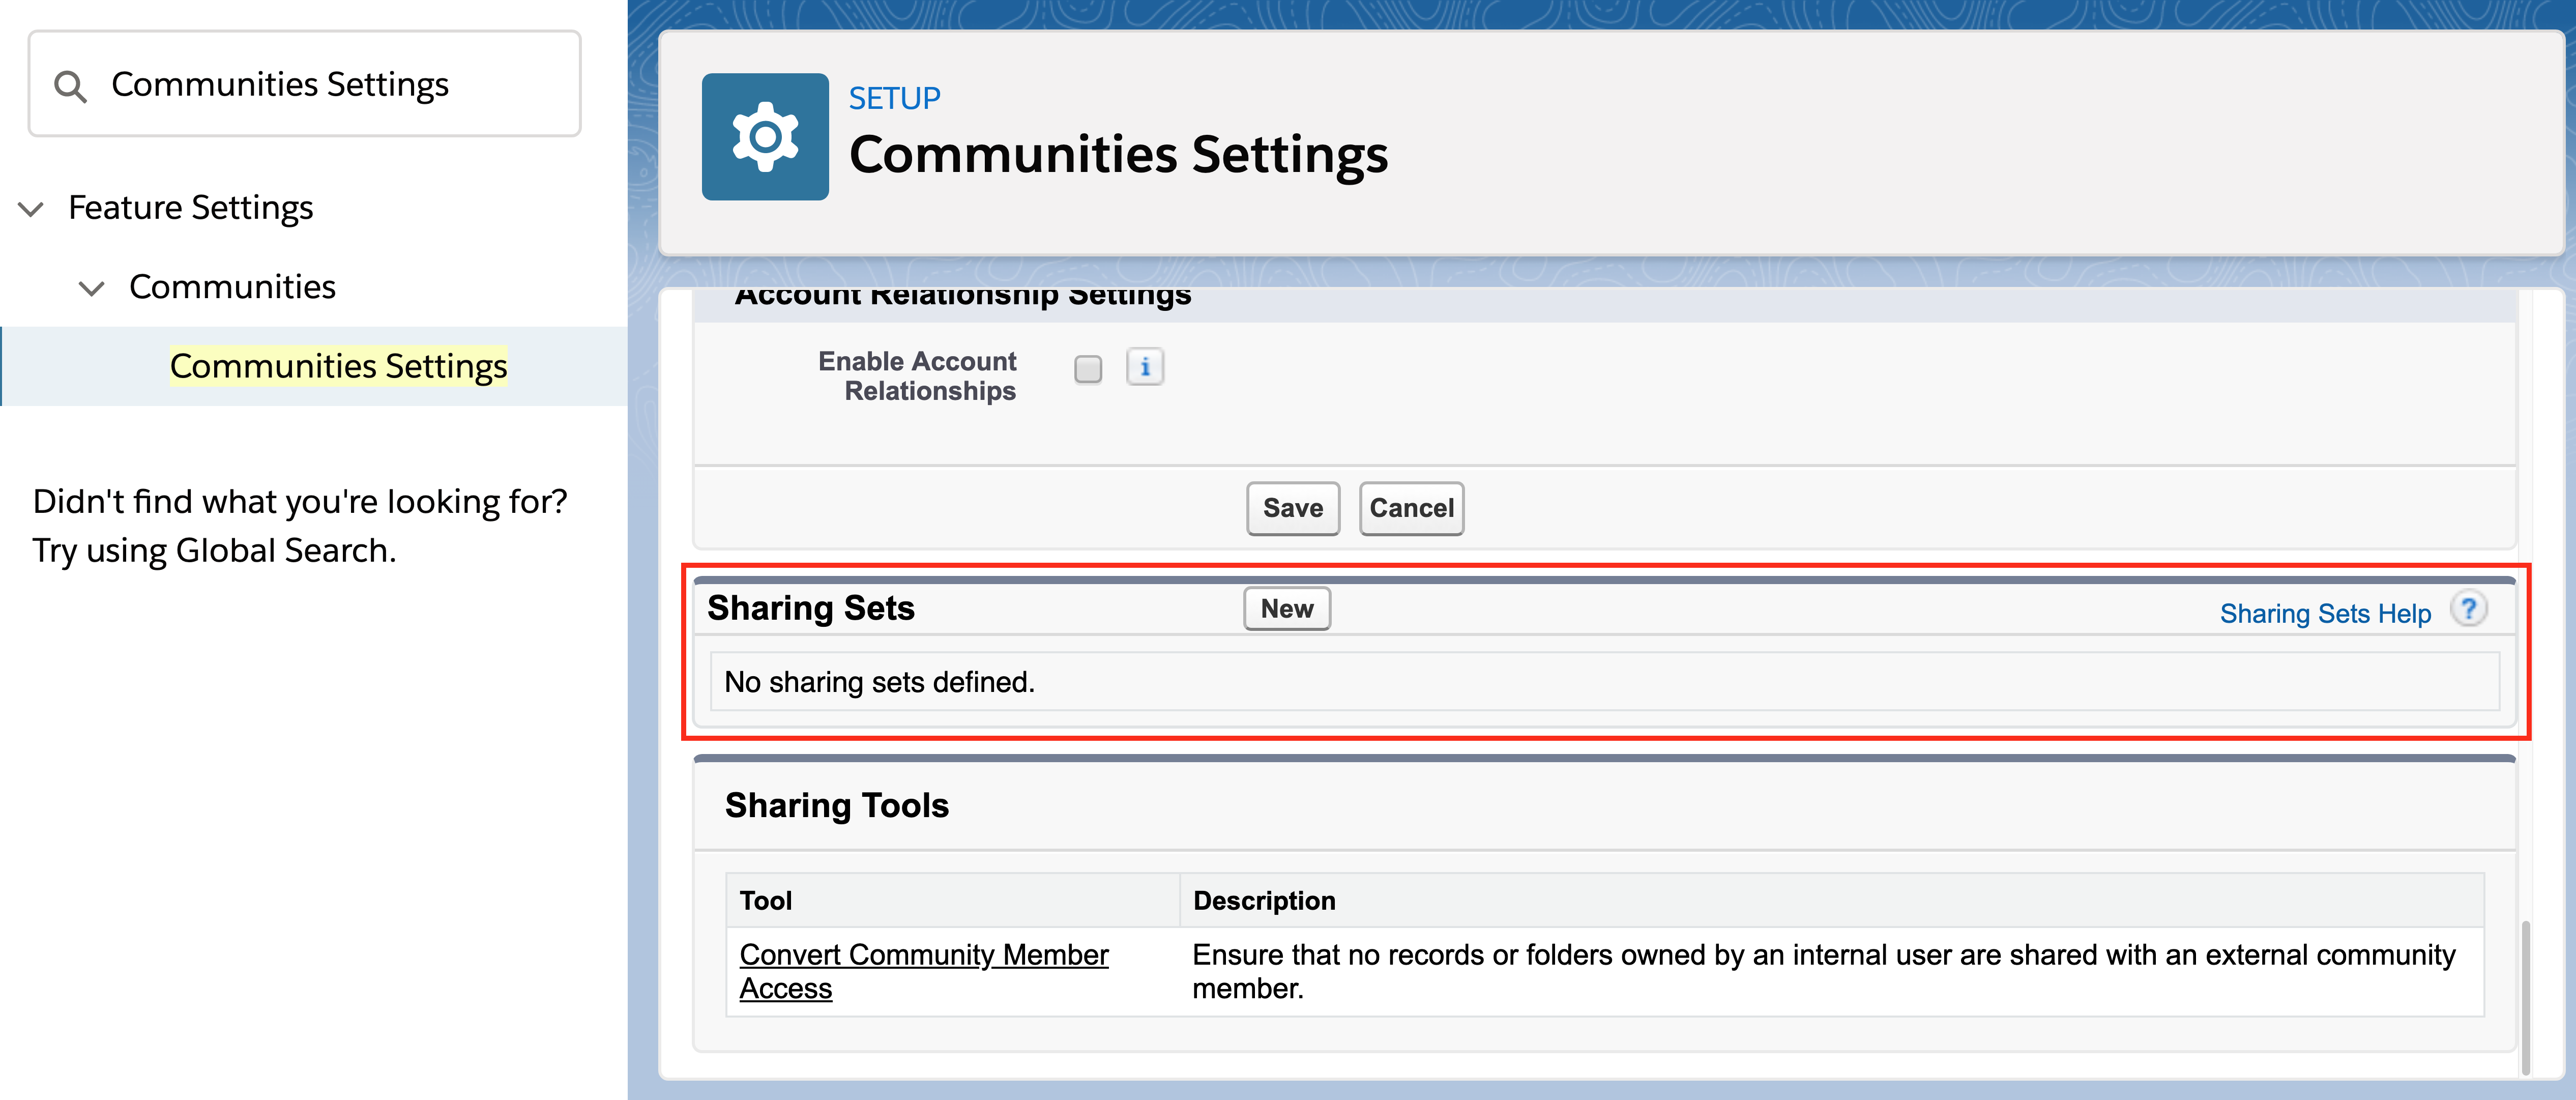The image size is (2576, 1100).
Task: Collapse the Communities subsection chevron
Action: coord(91,289)
